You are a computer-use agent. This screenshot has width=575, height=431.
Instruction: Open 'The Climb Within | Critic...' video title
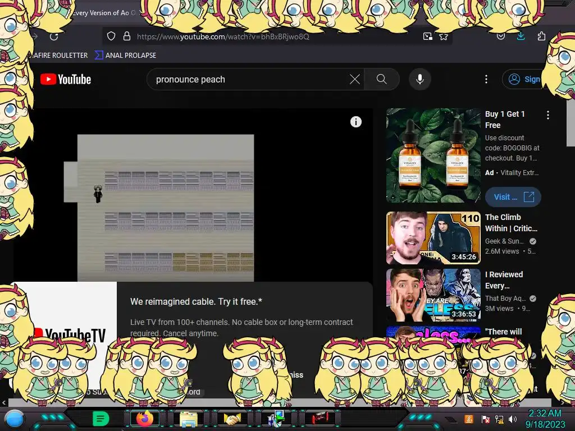coord(511,223)
